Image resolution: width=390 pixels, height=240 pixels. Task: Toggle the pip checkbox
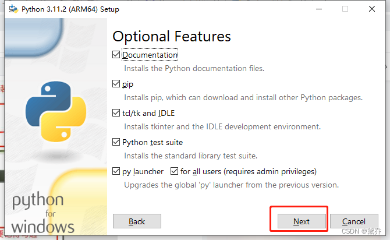tap(116, 84)
